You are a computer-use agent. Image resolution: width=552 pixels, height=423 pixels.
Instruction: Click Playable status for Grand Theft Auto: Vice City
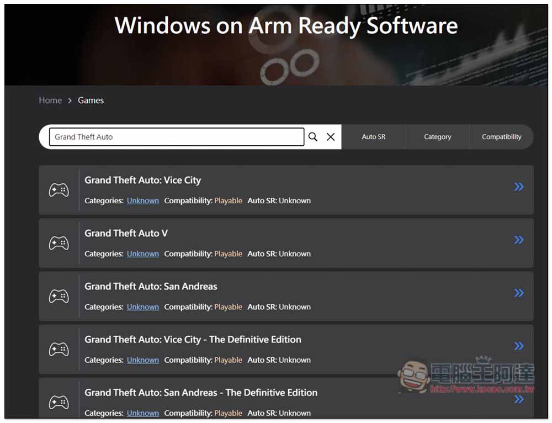(228, 201)
